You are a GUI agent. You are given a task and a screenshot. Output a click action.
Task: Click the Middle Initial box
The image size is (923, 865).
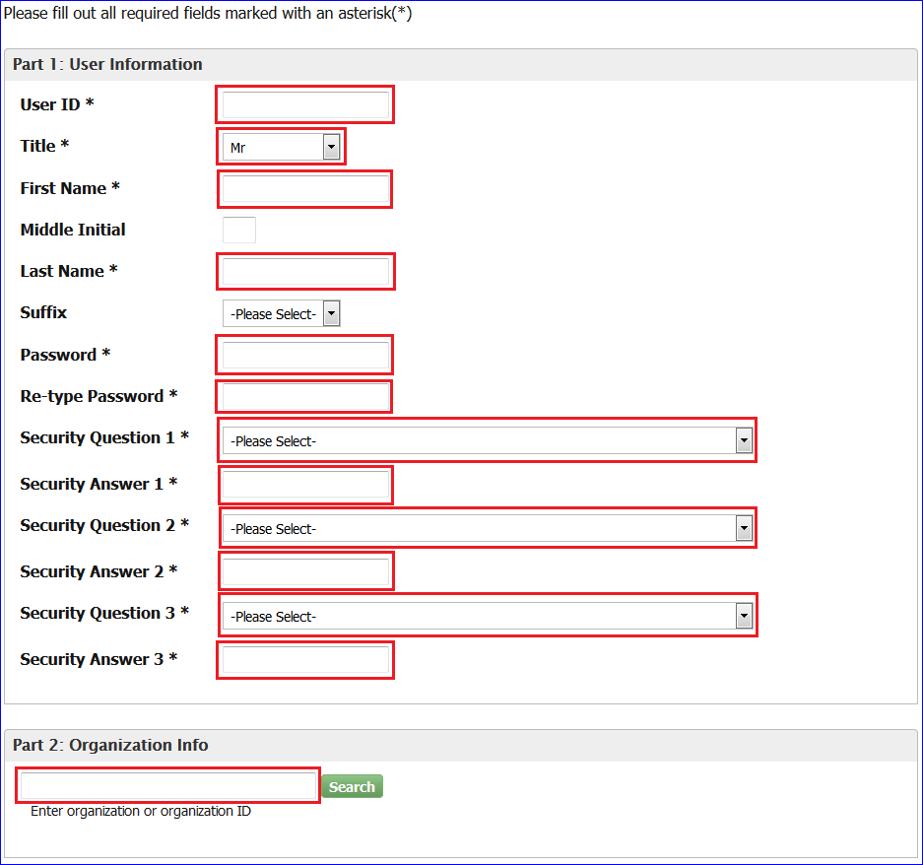click(239, 230)
